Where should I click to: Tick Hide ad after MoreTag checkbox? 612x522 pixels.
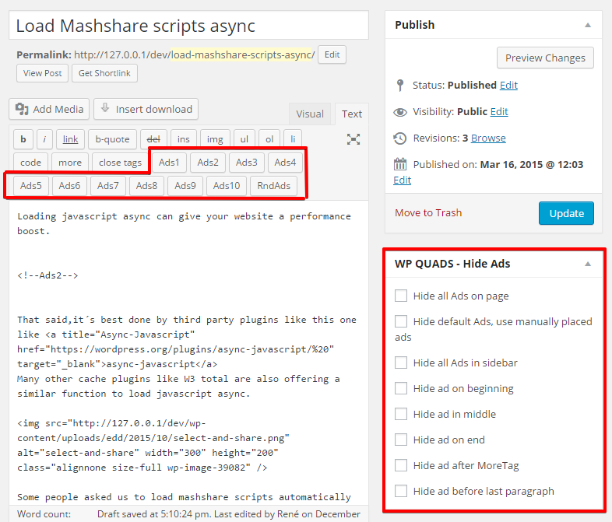pos(401,465)
